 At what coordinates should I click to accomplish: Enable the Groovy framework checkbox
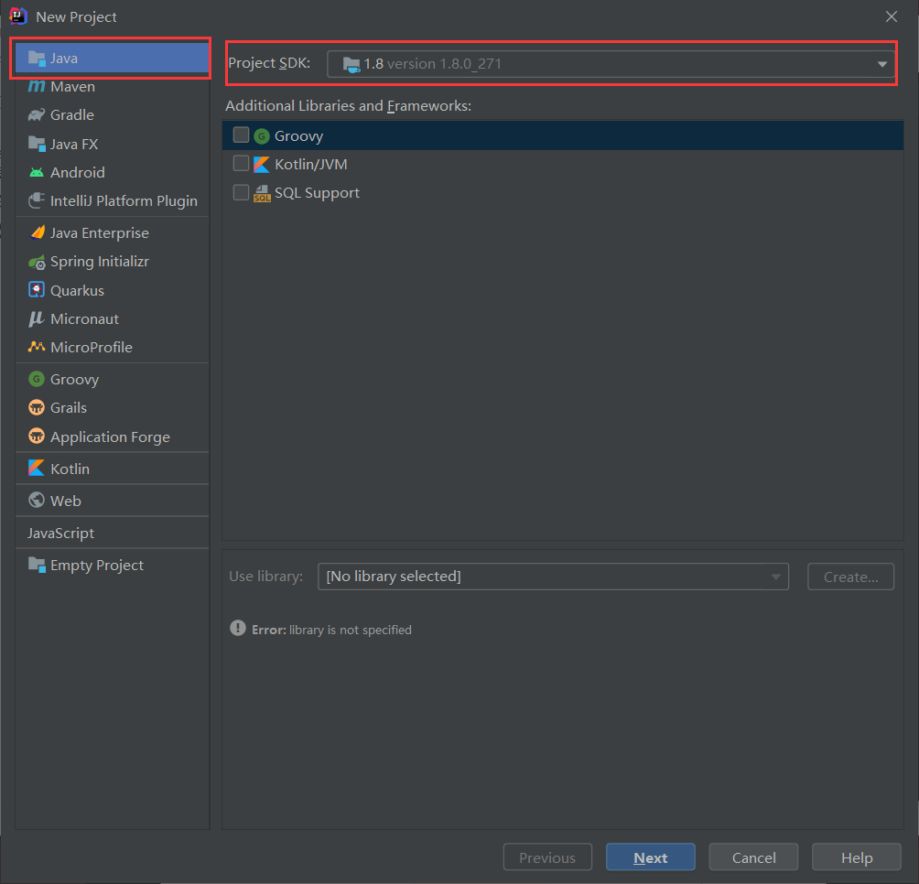(241, 135)
